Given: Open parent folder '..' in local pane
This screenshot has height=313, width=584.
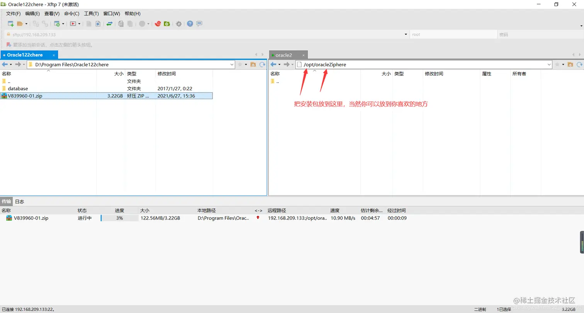Looking at the screenshot, I should 6,81.
